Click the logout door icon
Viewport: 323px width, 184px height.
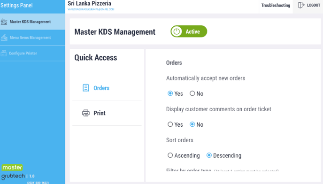click(301, 5)
